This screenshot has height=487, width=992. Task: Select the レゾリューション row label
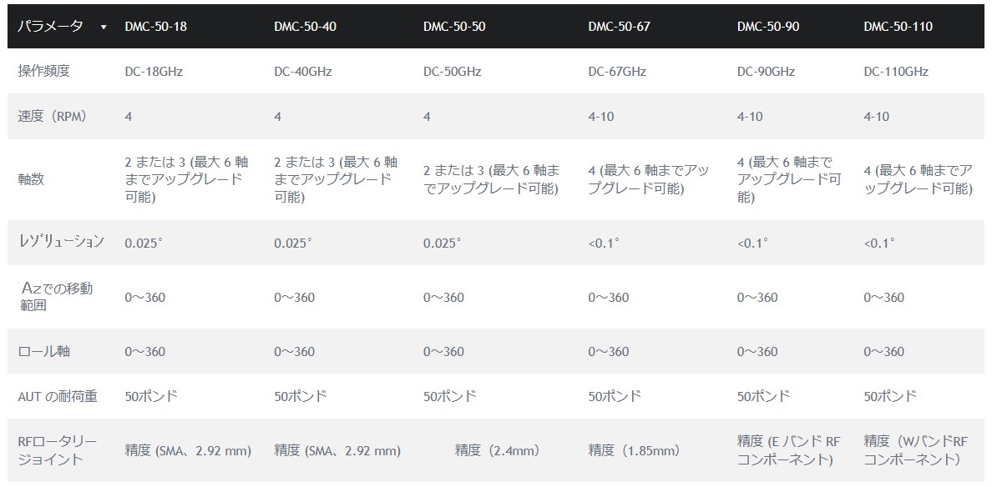(61, 243)
